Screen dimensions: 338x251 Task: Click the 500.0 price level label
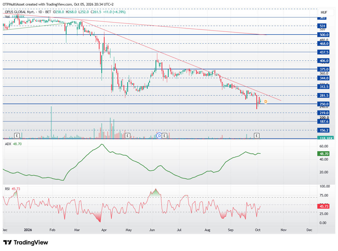point(324,35)
